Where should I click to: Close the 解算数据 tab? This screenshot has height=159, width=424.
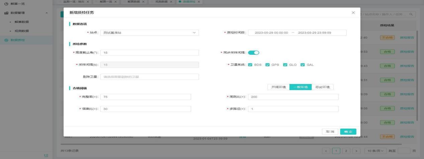[144, 2]
